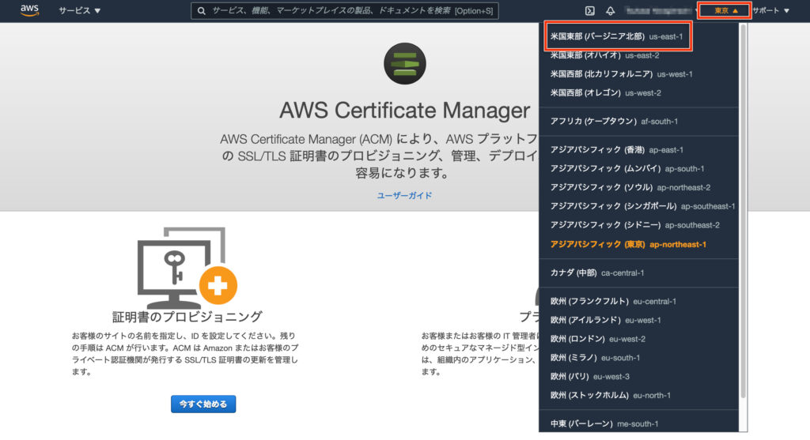The width and height of the screenshot is (810, 440).
Task: Pick 欧州 (ミラノ) eu-south-1
Action: tap(595, 358)
